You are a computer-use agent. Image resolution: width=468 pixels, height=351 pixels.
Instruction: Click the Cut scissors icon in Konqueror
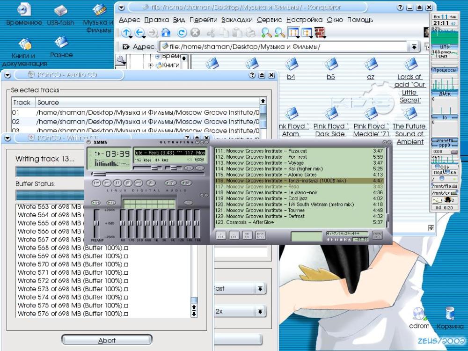[x=211, y=32]
